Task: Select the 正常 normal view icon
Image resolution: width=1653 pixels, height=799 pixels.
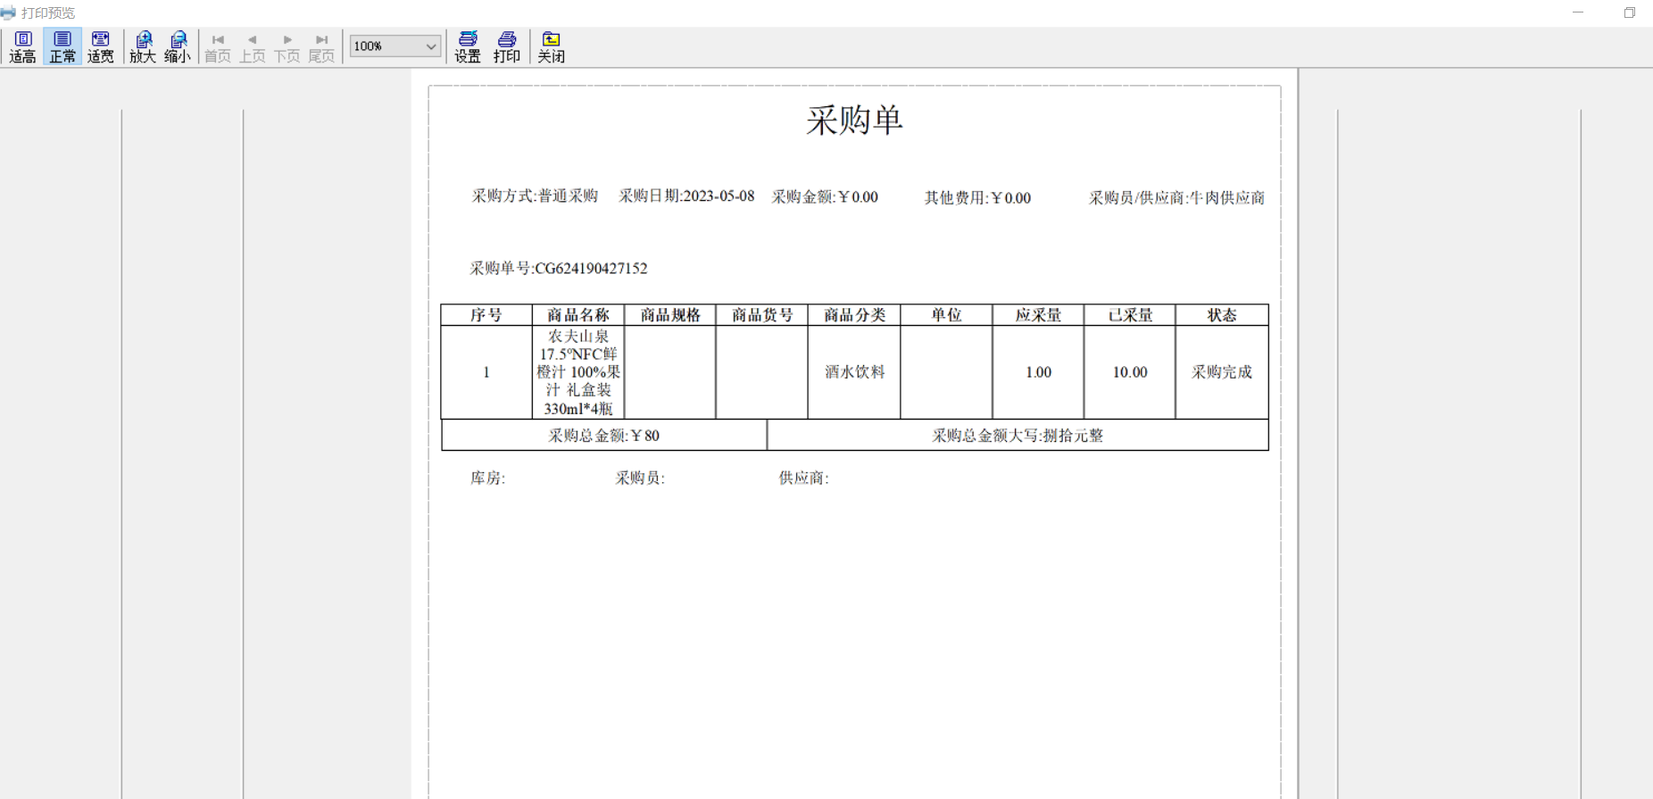Action: coord(62,46)
